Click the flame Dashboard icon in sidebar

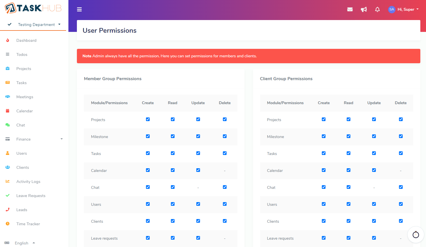coord(8,40)
